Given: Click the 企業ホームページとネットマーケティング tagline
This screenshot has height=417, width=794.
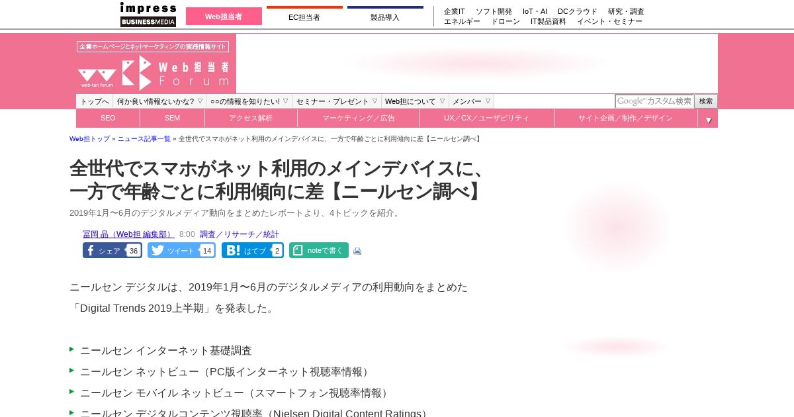Looking at the screenshot, I should pyautogui.click(x=153, y=46).
